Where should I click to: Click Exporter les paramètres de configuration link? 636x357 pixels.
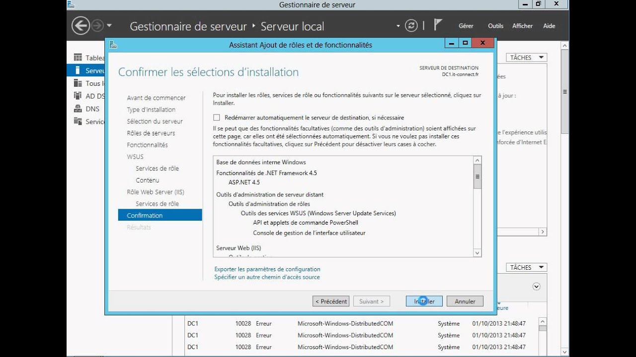click(267, 269)
